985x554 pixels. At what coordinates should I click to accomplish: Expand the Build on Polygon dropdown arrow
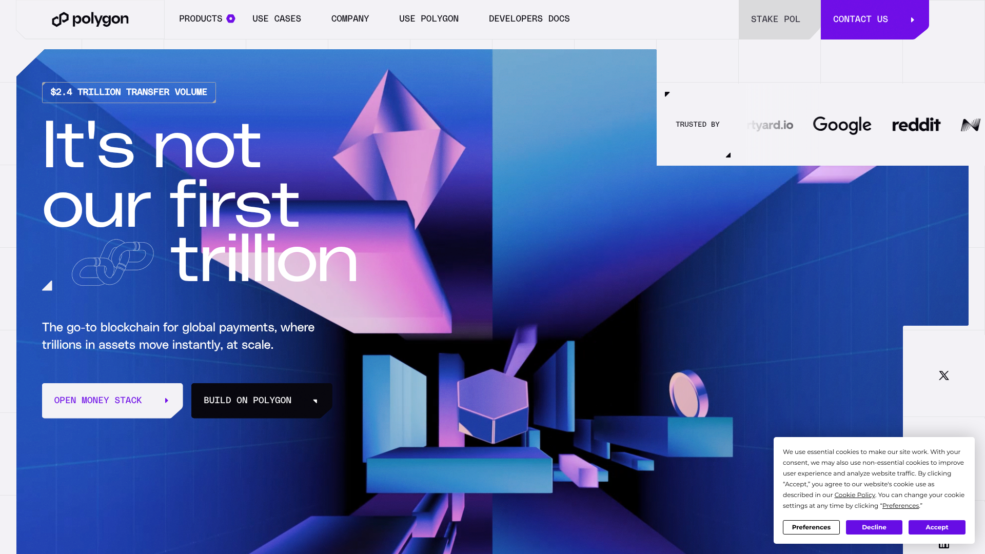(x=315, y=401)
